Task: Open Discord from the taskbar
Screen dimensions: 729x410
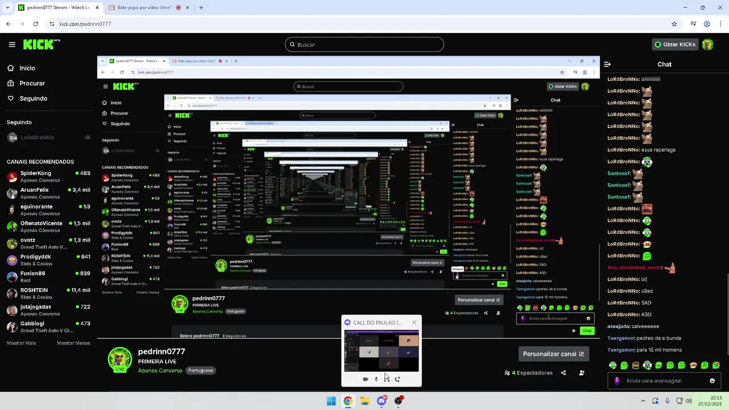Action: tap(382, 401)
